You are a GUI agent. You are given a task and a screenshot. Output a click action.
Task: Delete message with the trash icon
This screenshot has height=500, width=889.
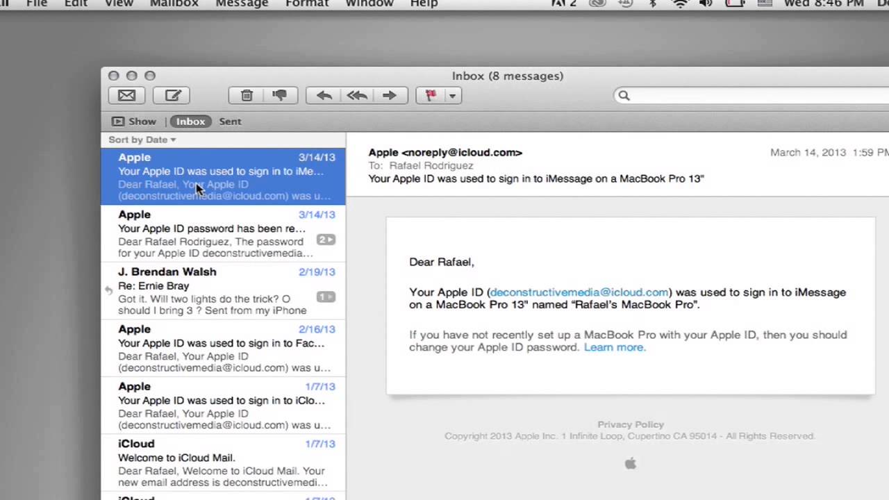click(x=247, y=95)
